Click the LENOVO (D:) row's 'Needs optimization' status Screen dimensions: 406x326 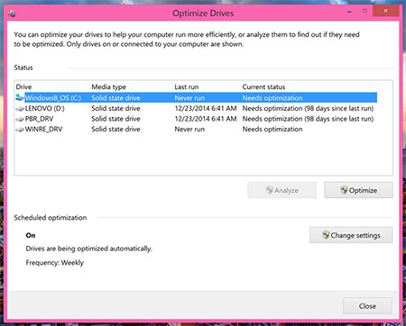(308, 108)
